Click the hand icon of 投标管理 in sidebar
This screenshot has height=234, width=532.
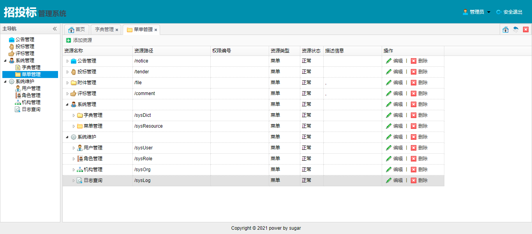click(12, 47)
